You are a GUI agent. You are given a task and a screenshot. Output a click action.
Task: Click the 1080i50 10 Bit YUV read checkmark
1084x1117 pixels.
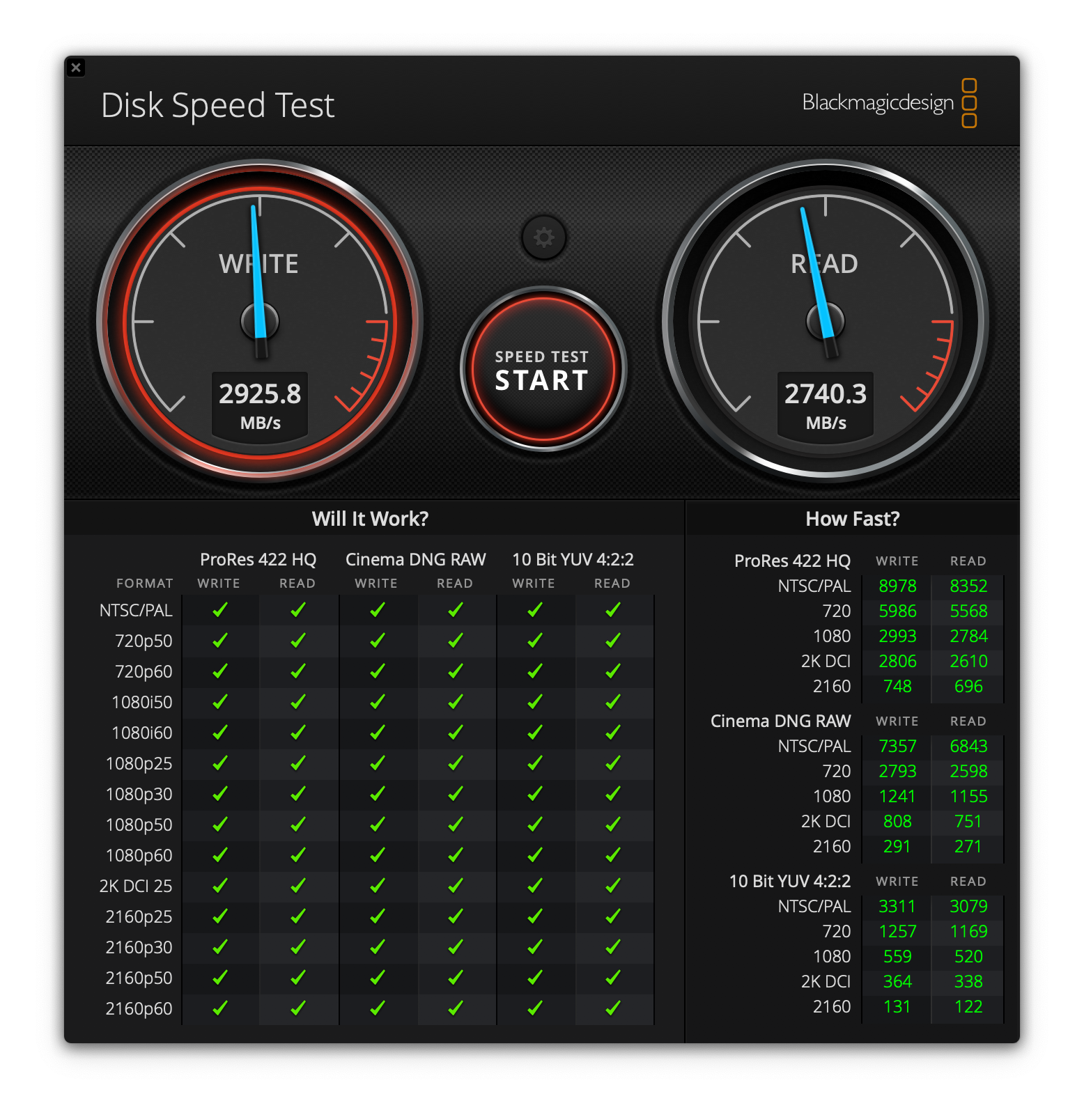(x=613, y=702)
